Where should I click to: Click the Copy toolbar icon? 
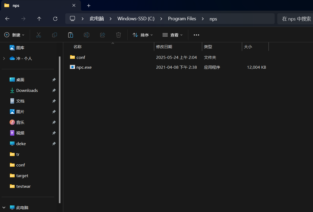pyautogui.click(x=55, y=35)
